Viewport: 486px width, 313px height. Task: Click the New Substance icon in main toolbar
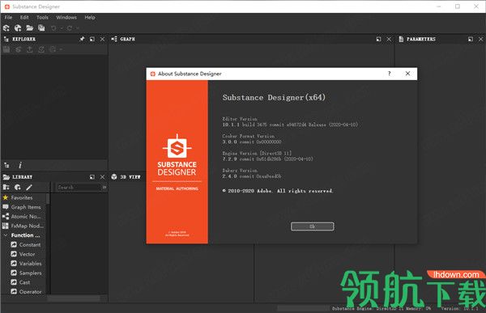[6, 28]
